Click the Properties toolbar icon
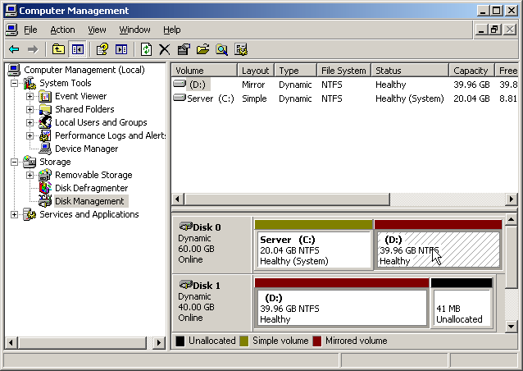Viewport: 523px width, 371px height. [x=184, y=50]
